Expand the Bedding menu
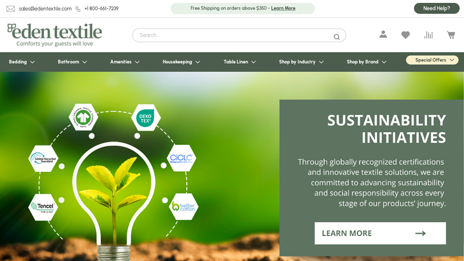The image size is (464, 261). 22,62
